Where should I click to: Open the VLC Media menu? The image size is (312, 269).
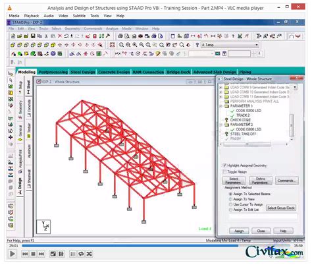[x=14, y=16]
